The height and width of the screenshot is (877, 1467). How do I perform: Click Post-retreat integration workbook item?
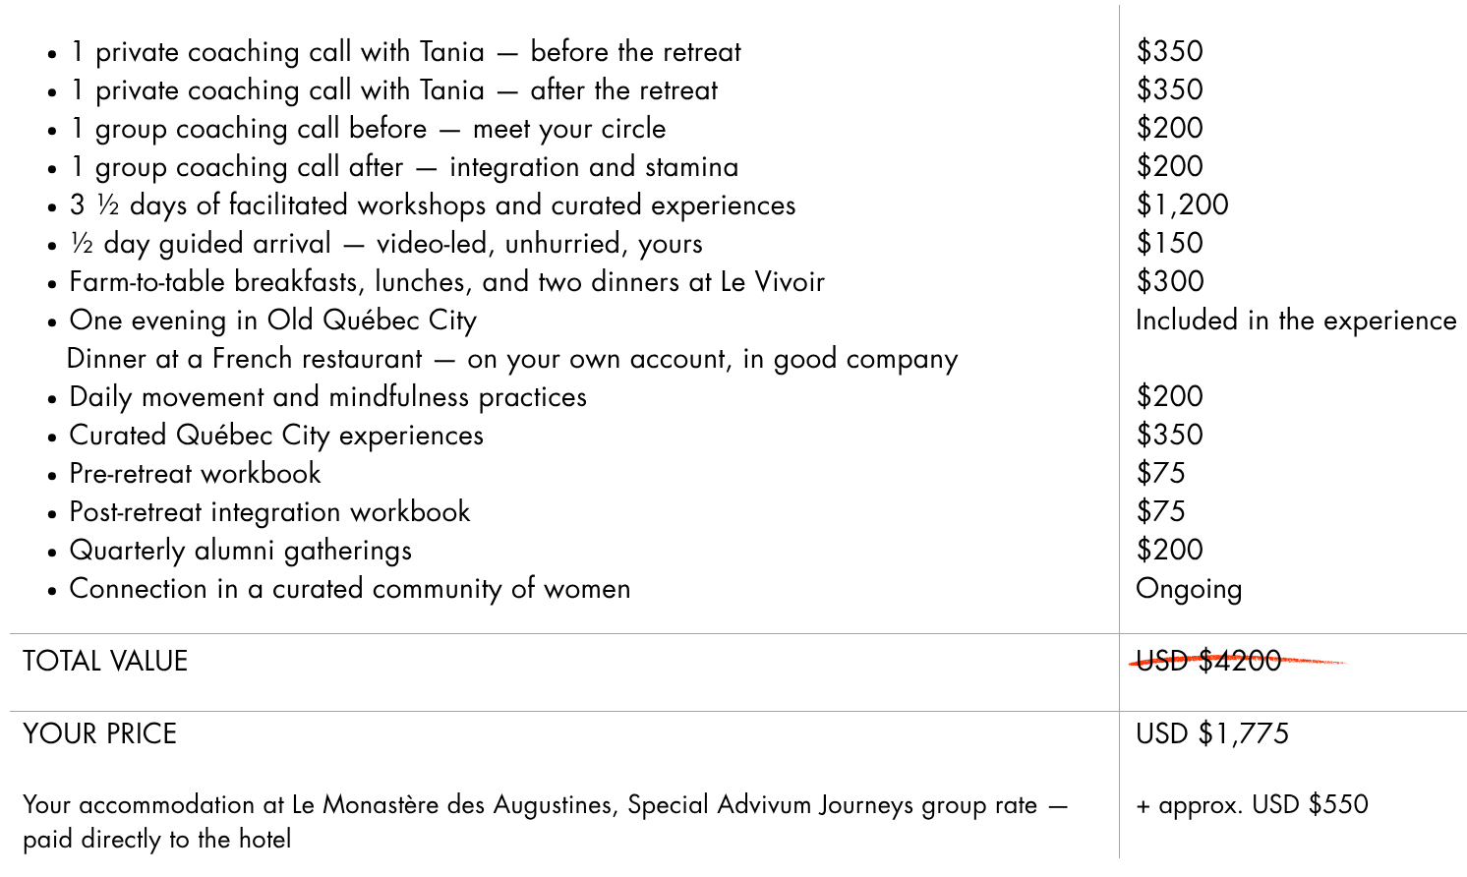pyautogui.click(x=269, y=512)
